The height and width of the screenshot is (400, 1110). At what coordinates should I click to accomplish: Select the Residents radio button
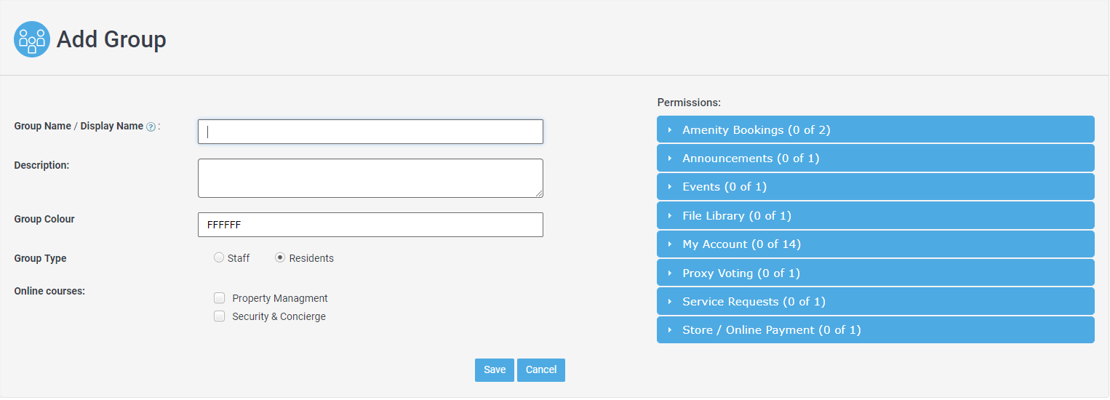(x=280, y=257)
